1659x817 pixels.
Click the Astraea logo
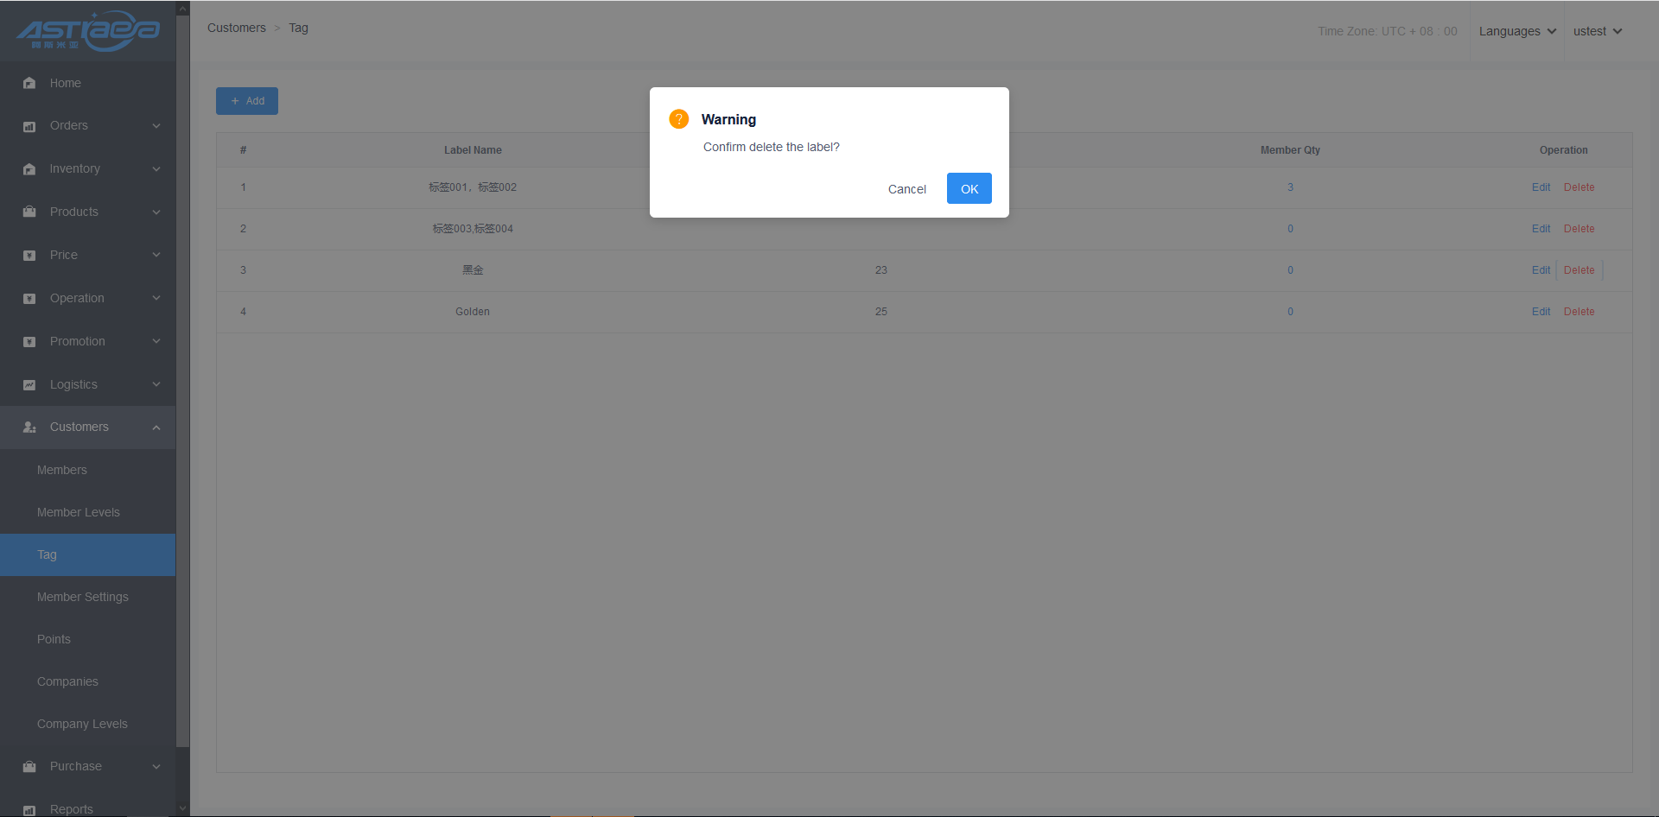click(87, 31)
